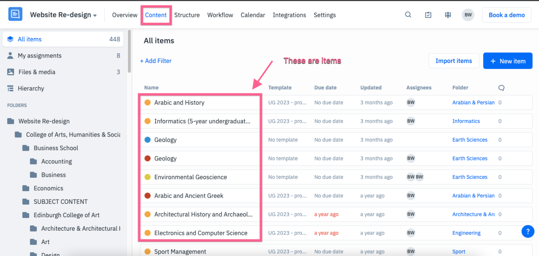Open the help question mark button

click(x=528, y=231)
